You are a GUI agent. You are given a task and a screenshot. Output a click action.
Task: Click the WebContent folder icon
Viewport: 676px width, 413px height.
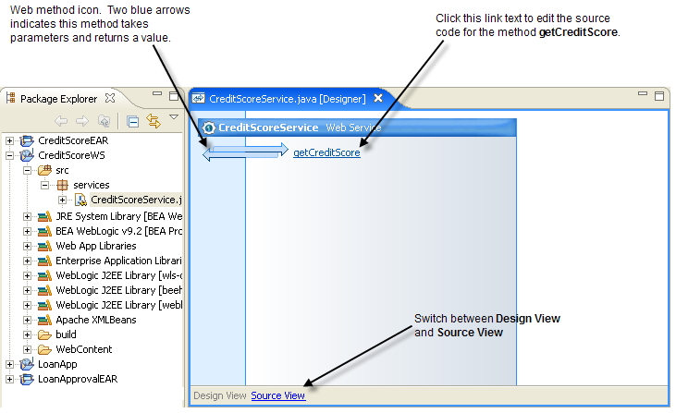click(44, 349)
